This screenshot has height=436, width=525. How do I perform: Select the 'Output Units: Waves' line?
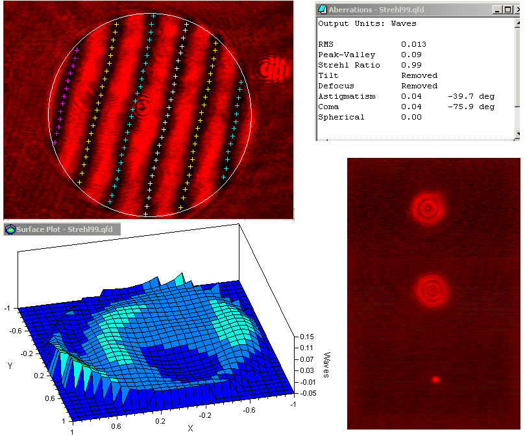click(367, 23)
